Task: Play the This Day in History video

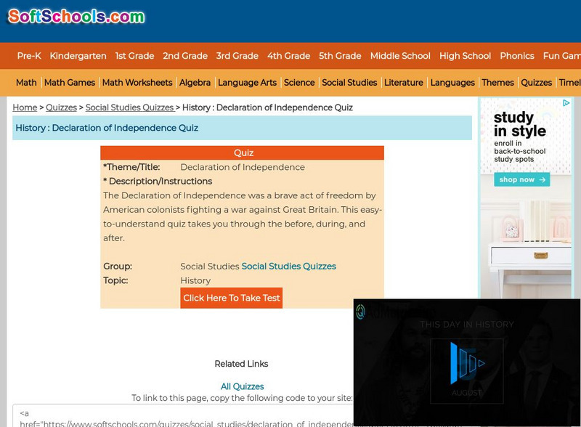Action: 467,363
